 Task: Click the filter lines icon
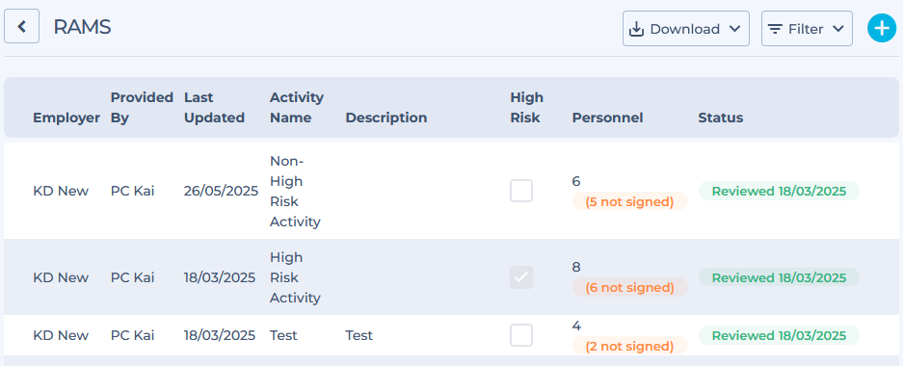[775, 29]
